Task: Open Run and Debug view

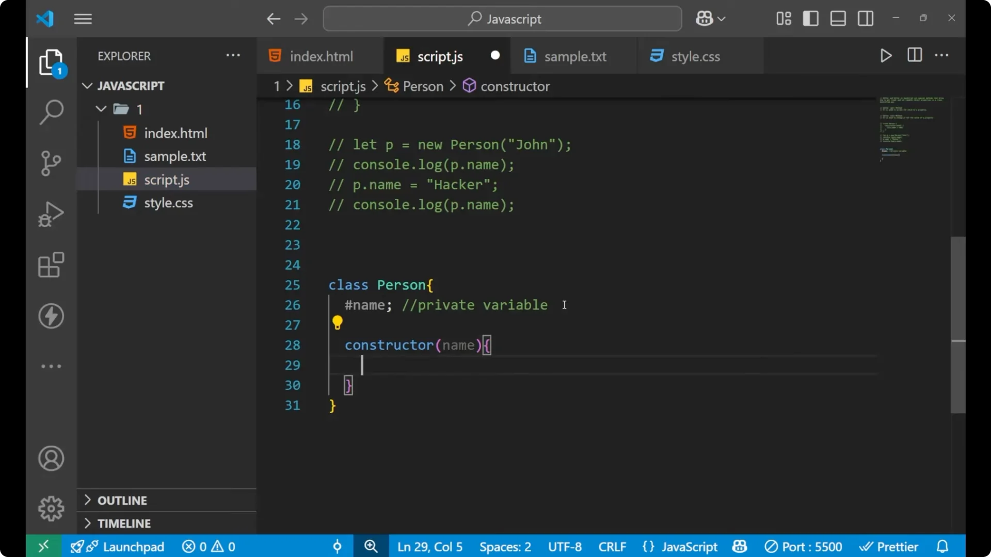Action: (51, 214)
